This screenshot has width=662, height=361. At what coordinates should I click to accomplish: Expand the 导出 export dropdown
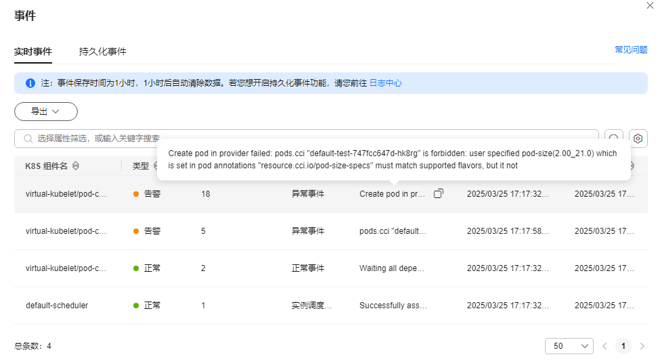(x=46, y=112)
